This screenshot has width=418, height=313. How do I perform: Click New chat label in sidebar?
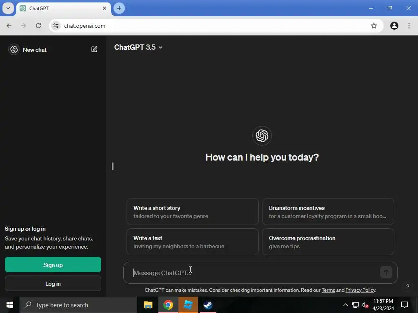[35, 50]
